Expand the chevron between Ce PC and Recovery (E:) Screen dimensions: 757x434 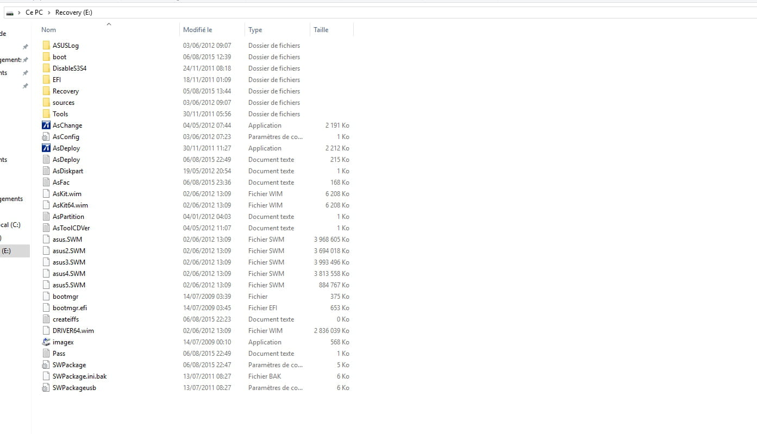(49, 12)
